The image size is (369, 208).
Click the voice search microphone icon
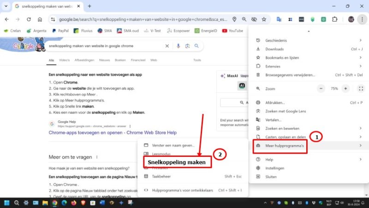[178, 46]
